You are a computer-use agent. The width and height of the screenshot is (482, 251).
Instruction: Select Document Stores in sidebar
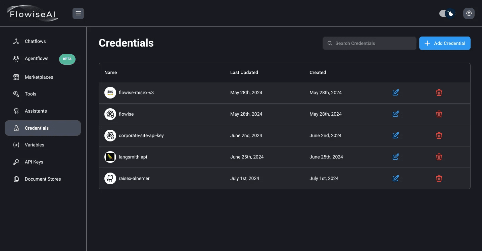[x=43, y=179]
